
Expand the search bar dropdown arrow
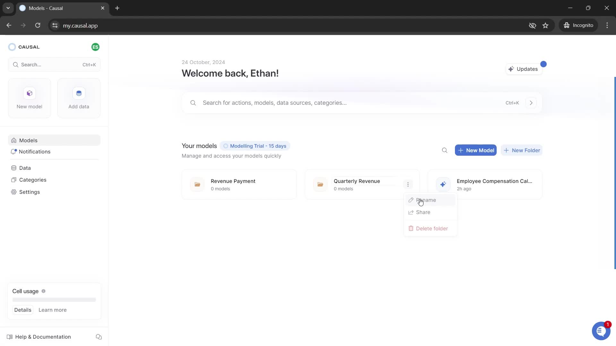[532, 103]
